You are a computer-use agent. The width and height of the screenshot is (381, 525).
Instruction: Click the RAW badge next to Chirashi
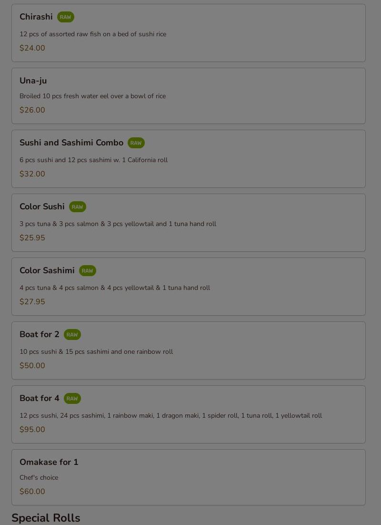tap(66, 17)
